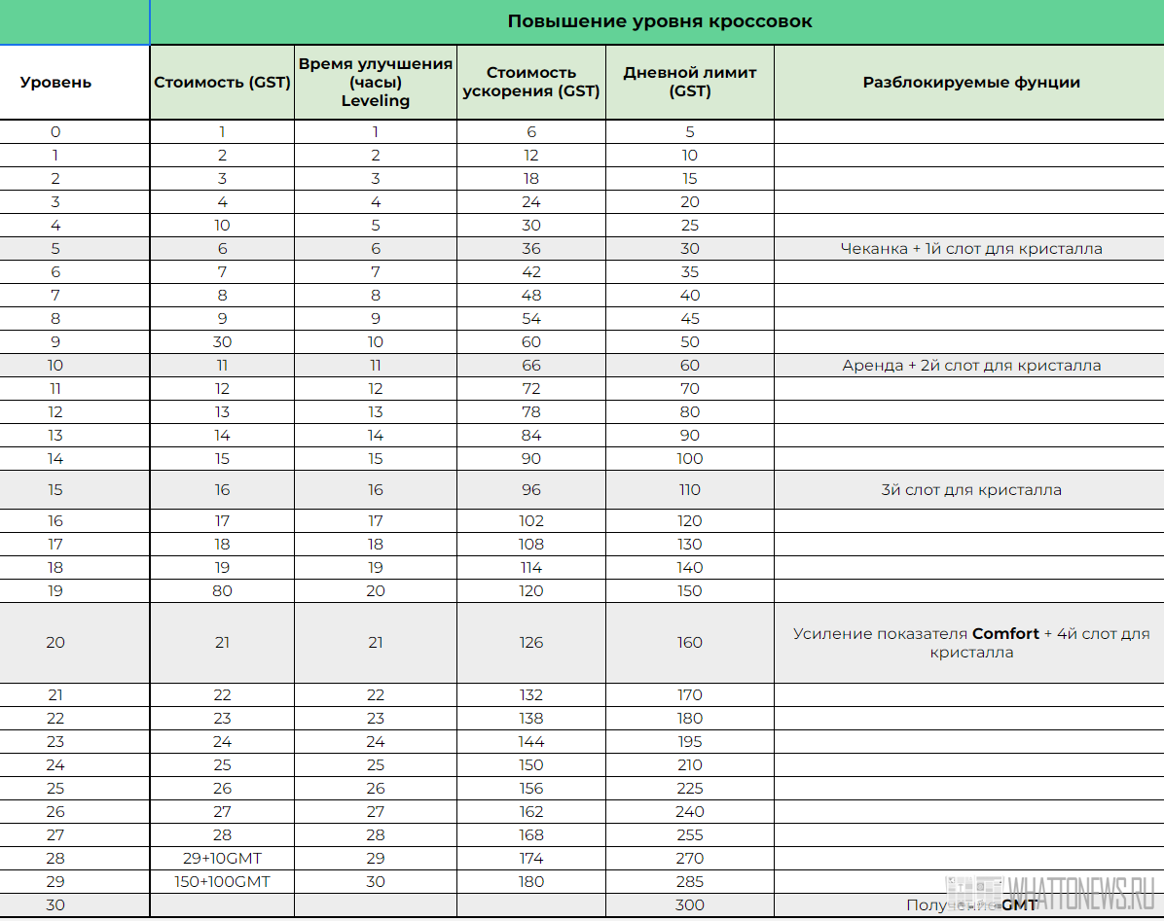Select speed-up cost "162" for level 26
The width and height of the screenshot is (1164, 921).
tap(530, 811)
